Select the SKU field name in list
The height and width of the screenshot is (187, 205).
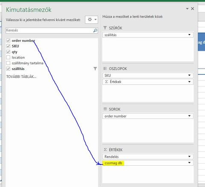coord(15,46)
